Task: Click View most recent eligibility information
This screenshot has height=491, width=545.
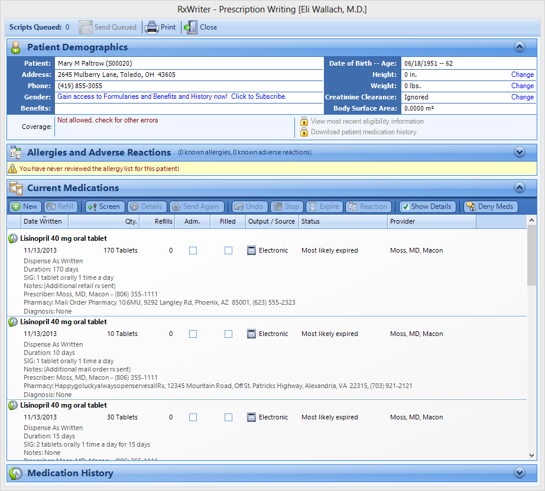Action: tap(368, 121)
